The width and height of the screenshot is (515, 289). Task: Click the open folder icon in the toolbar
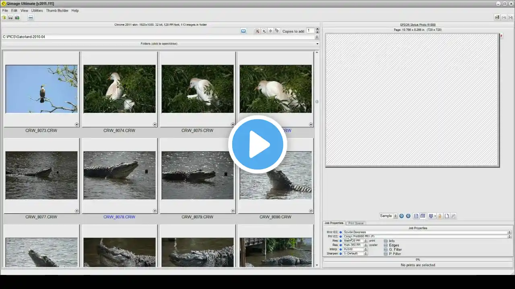[4, 17]
